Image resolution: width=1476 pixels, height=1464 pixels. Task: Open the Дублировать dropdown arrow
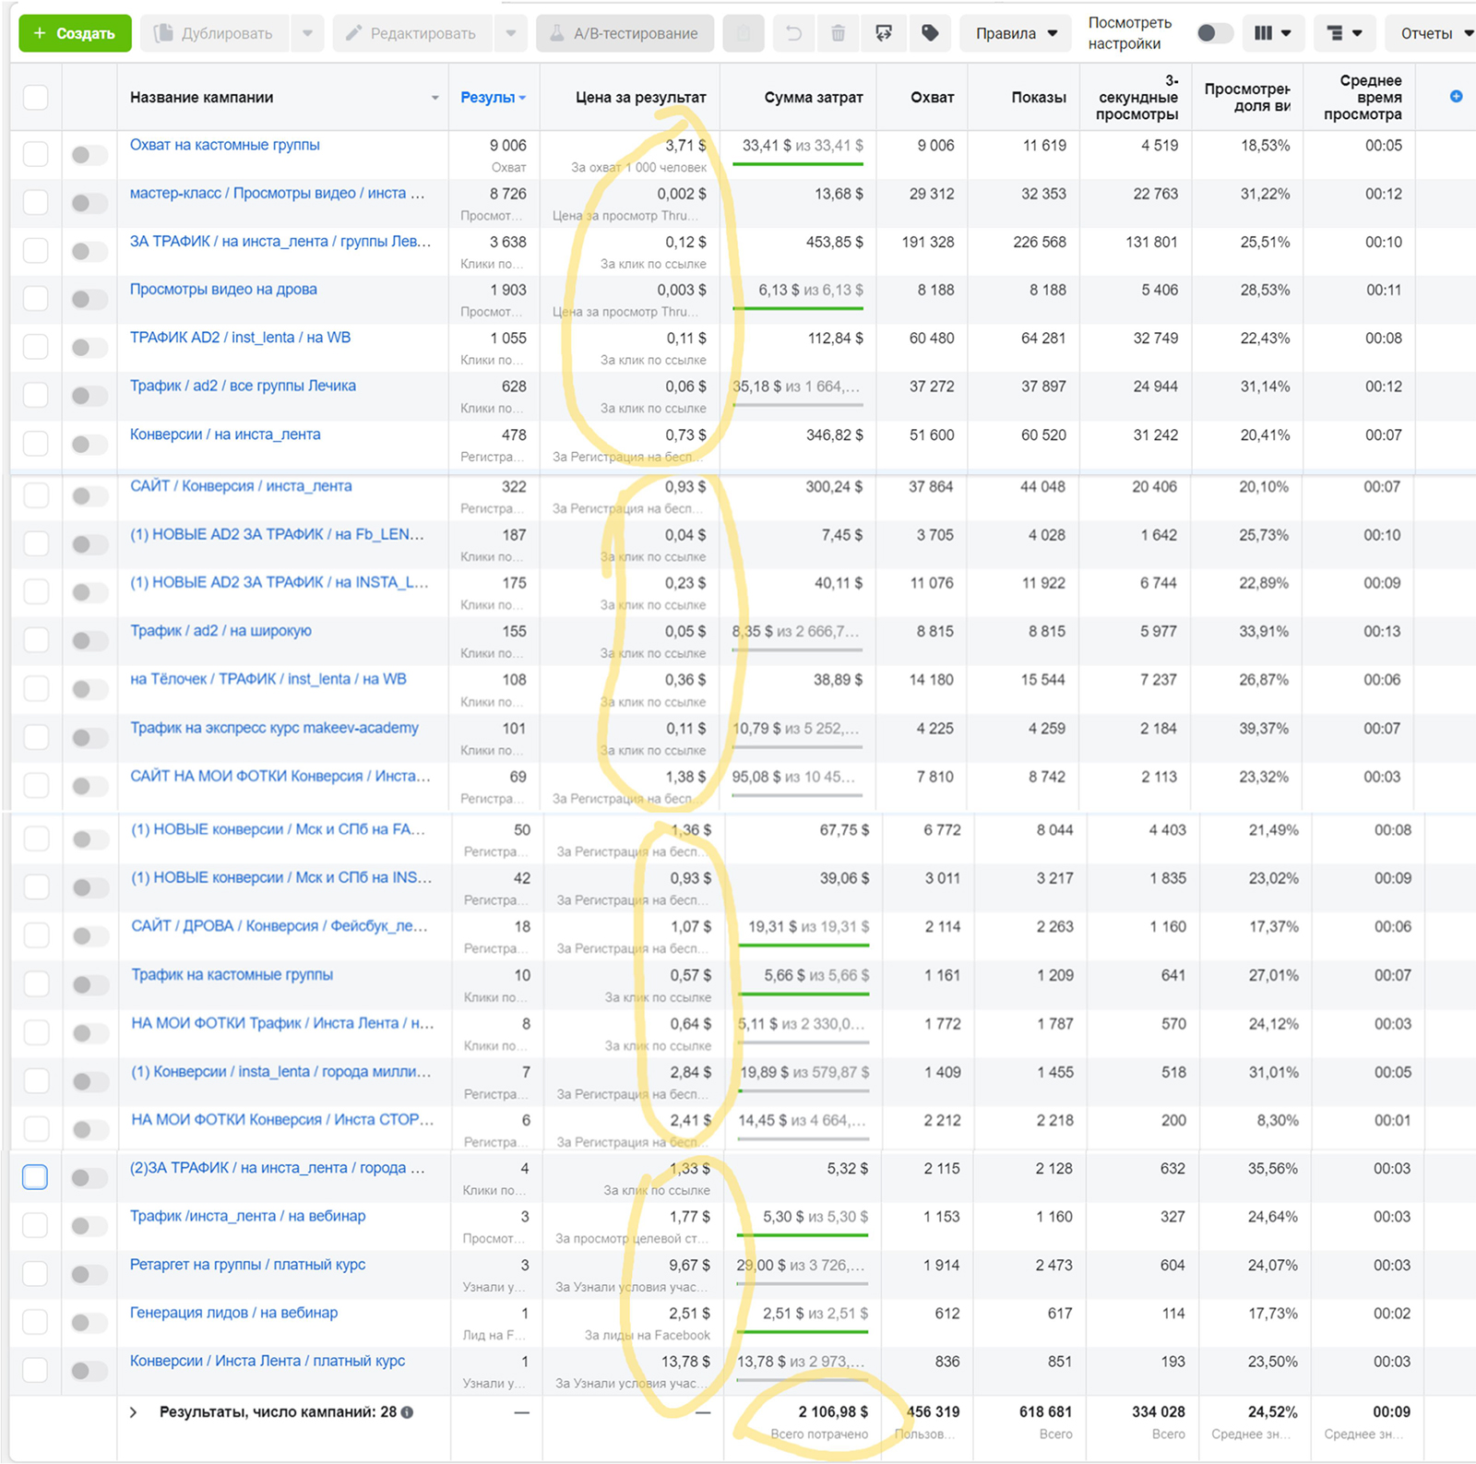[307, 33]
